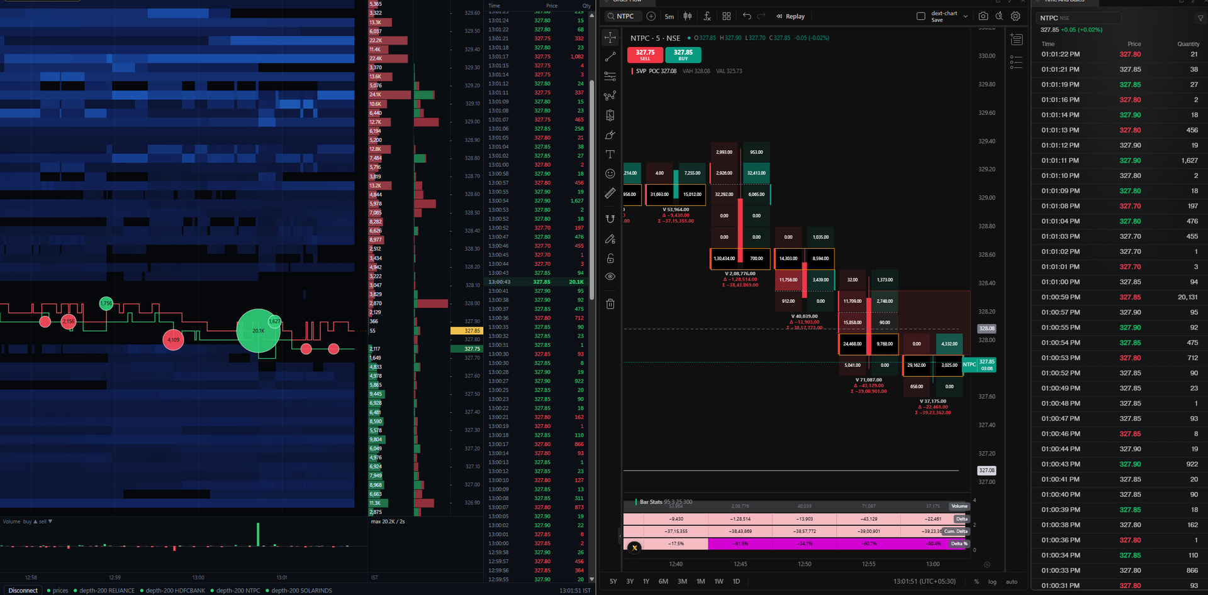Click the 327.75 SELL button
The width and height of the screenshot is (1208, 595).
pos(645,55)
